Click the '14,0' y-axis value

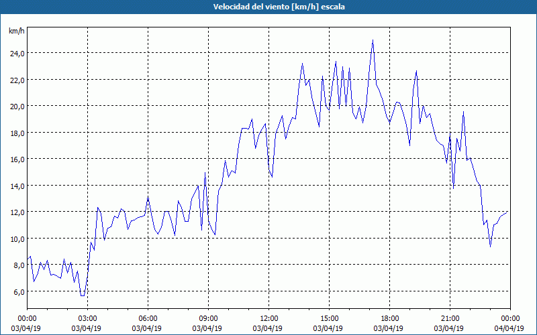17,186
